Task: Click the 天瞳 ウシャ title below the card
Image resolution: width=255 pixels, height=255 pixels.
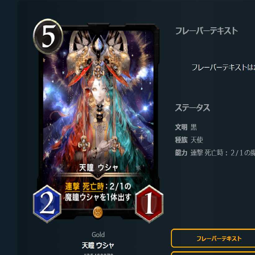Action: click(x=98, y=245)
